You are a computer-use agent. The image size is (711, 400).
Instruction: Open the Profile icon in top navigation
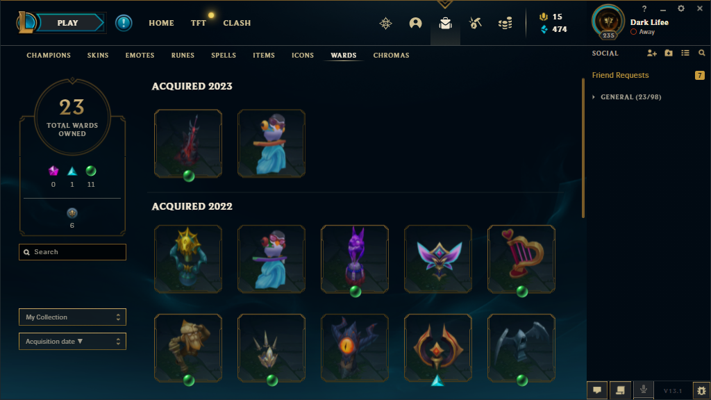point(415,23)
